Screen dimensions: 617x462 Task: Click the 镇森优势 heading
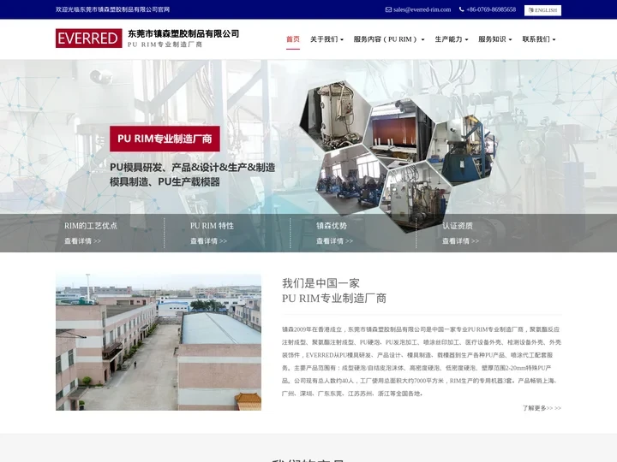332,226
